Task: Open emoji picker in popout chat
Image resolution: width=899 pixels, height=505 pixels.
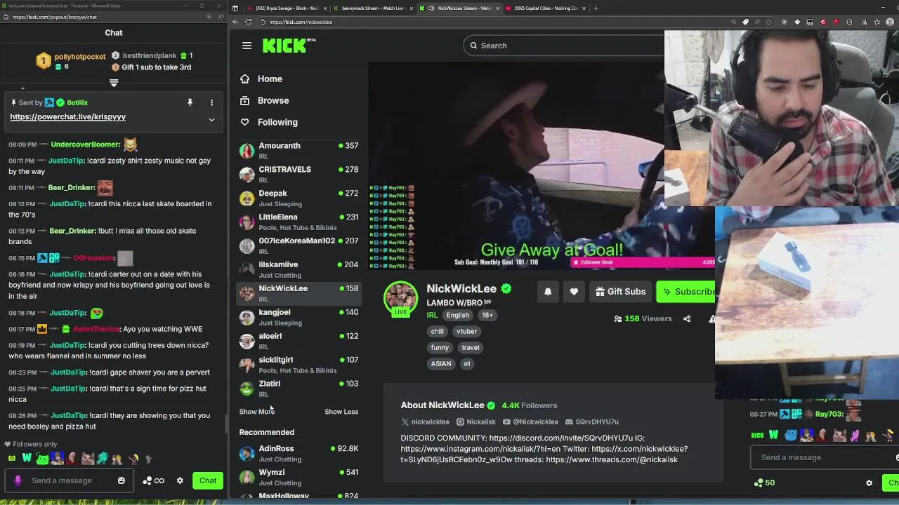Action: point(122,480)
